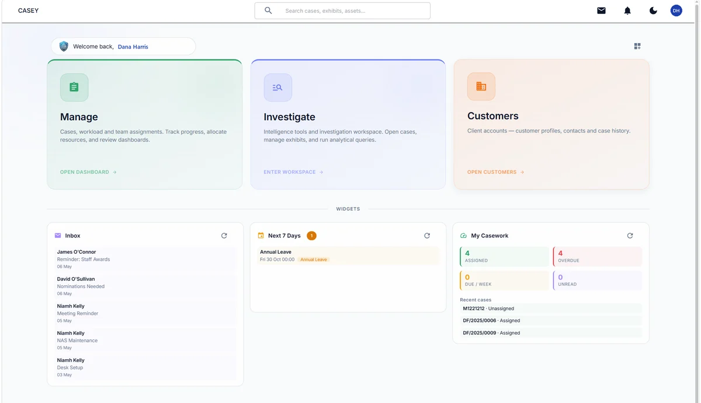Open the DH user avatar menu
The image size is (701, 403).
676,10
